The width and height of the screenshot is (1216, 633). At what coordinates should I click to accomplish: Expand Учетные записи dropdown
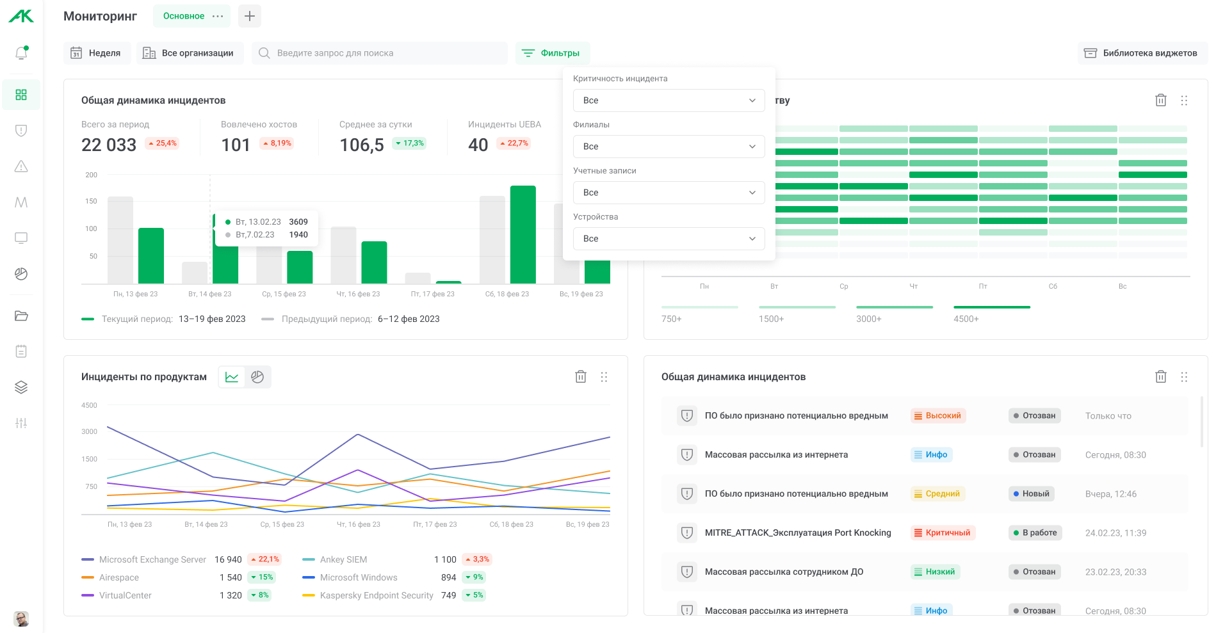pos(669,193)
